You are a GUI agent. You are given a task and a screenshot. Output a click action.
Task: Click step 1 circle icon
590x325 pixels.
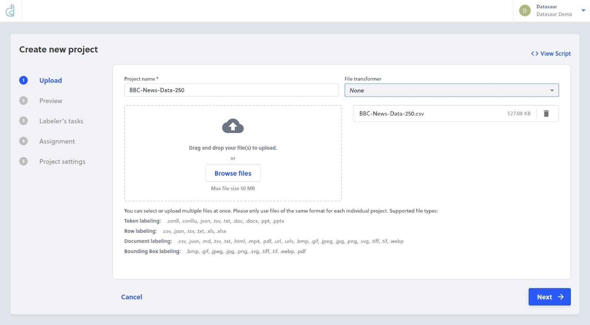(23, 80)
